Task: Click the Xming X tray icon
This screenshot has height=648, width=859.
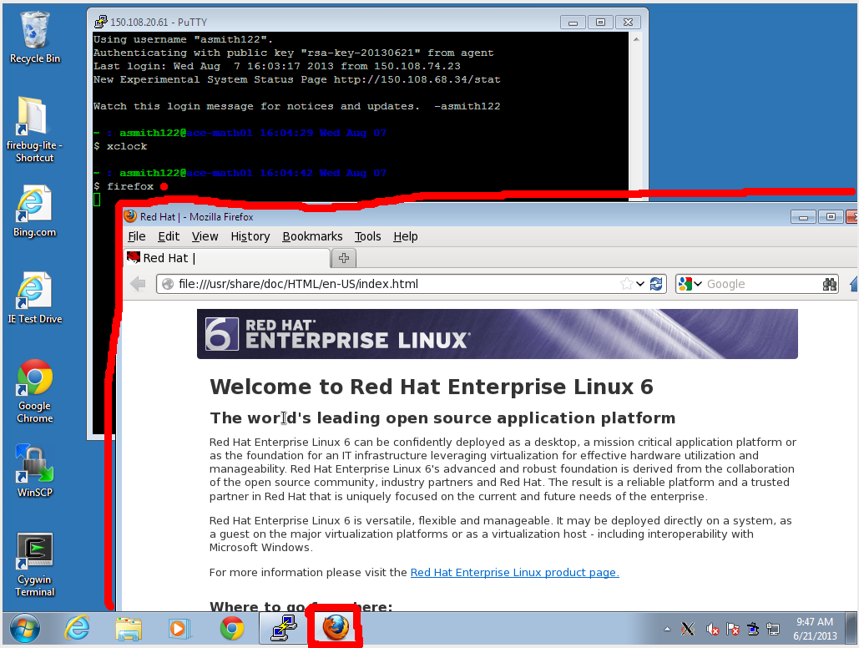Action: click(x=688, y=629)
